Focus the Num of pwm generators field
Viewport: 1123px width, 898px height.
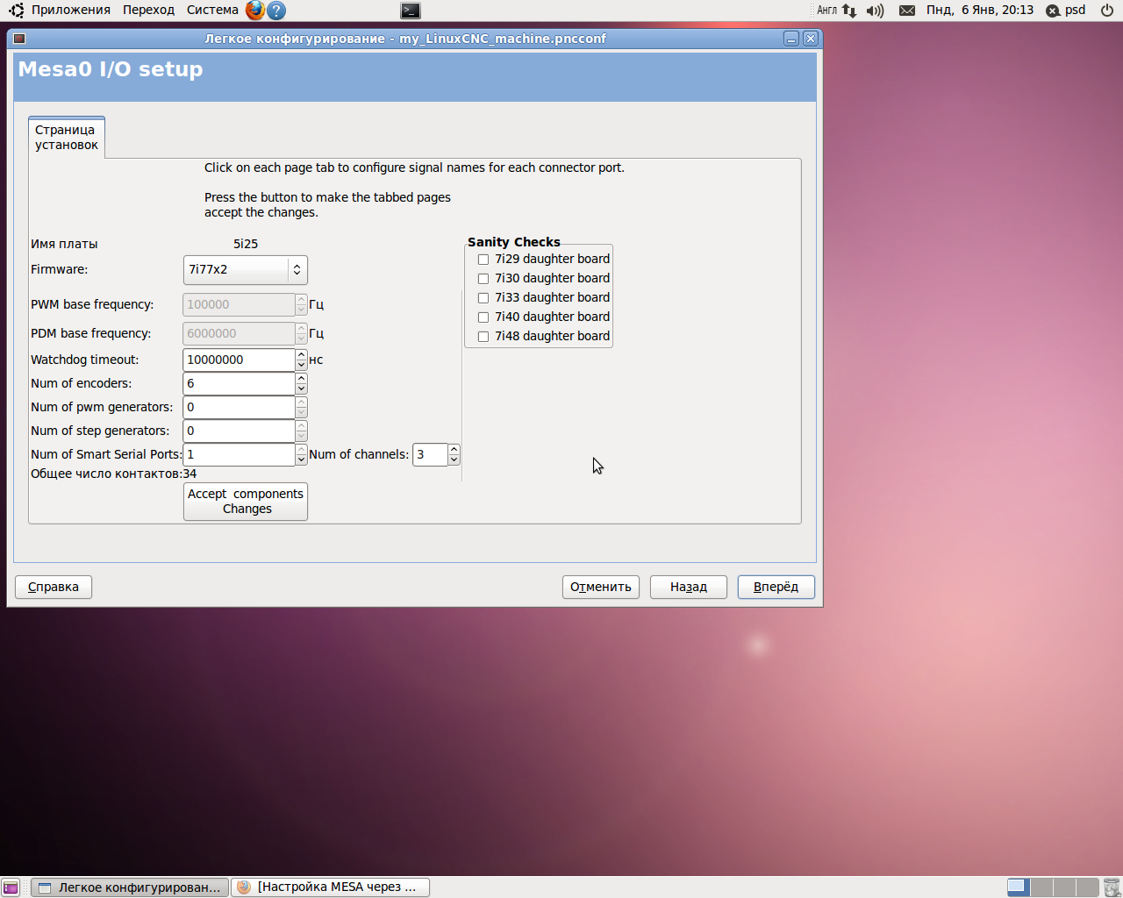pos(240,407)
